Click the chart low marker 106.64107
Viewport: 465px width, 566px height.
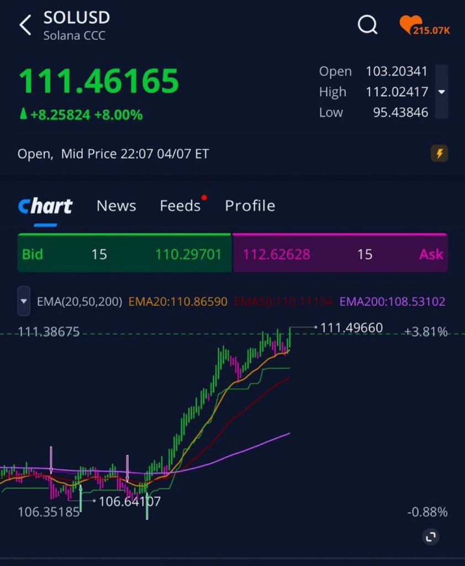tap(130, 501)
